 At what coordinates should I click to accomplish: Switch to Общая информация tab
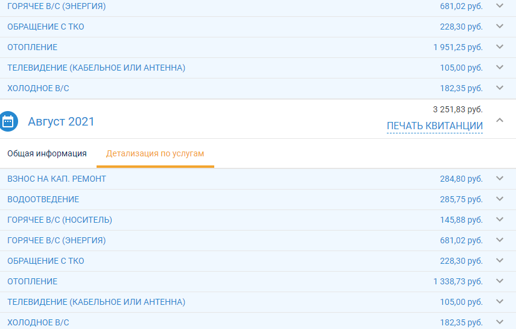47,153
